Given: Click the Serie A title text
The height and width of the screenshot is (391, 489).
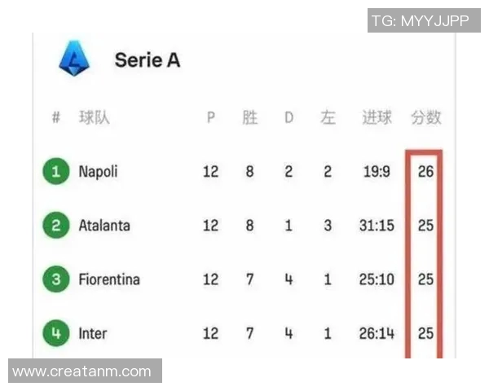Looking at the screenshot, I should click(x=147, y=59).
